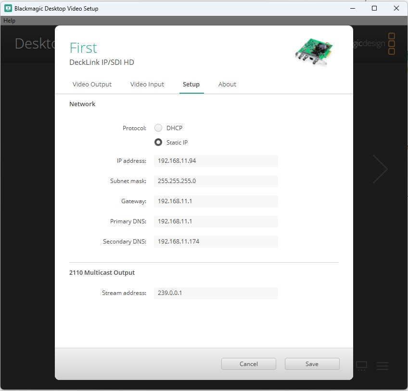The height and width of the screenshot is (391, 408).
Task: Maximize the Blackmagic Desktop Video Setup window
Action: pyautogui.click(x=374, y=8)
